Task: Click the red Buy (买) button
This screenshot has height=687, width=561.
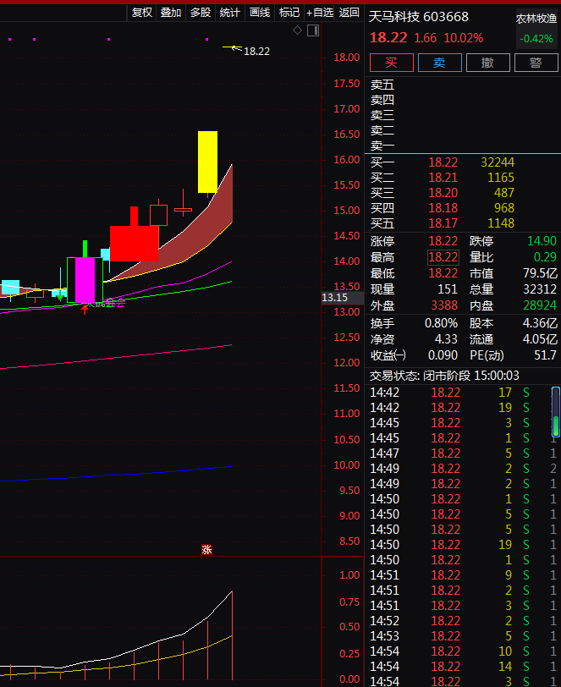Action: [391, 63]
